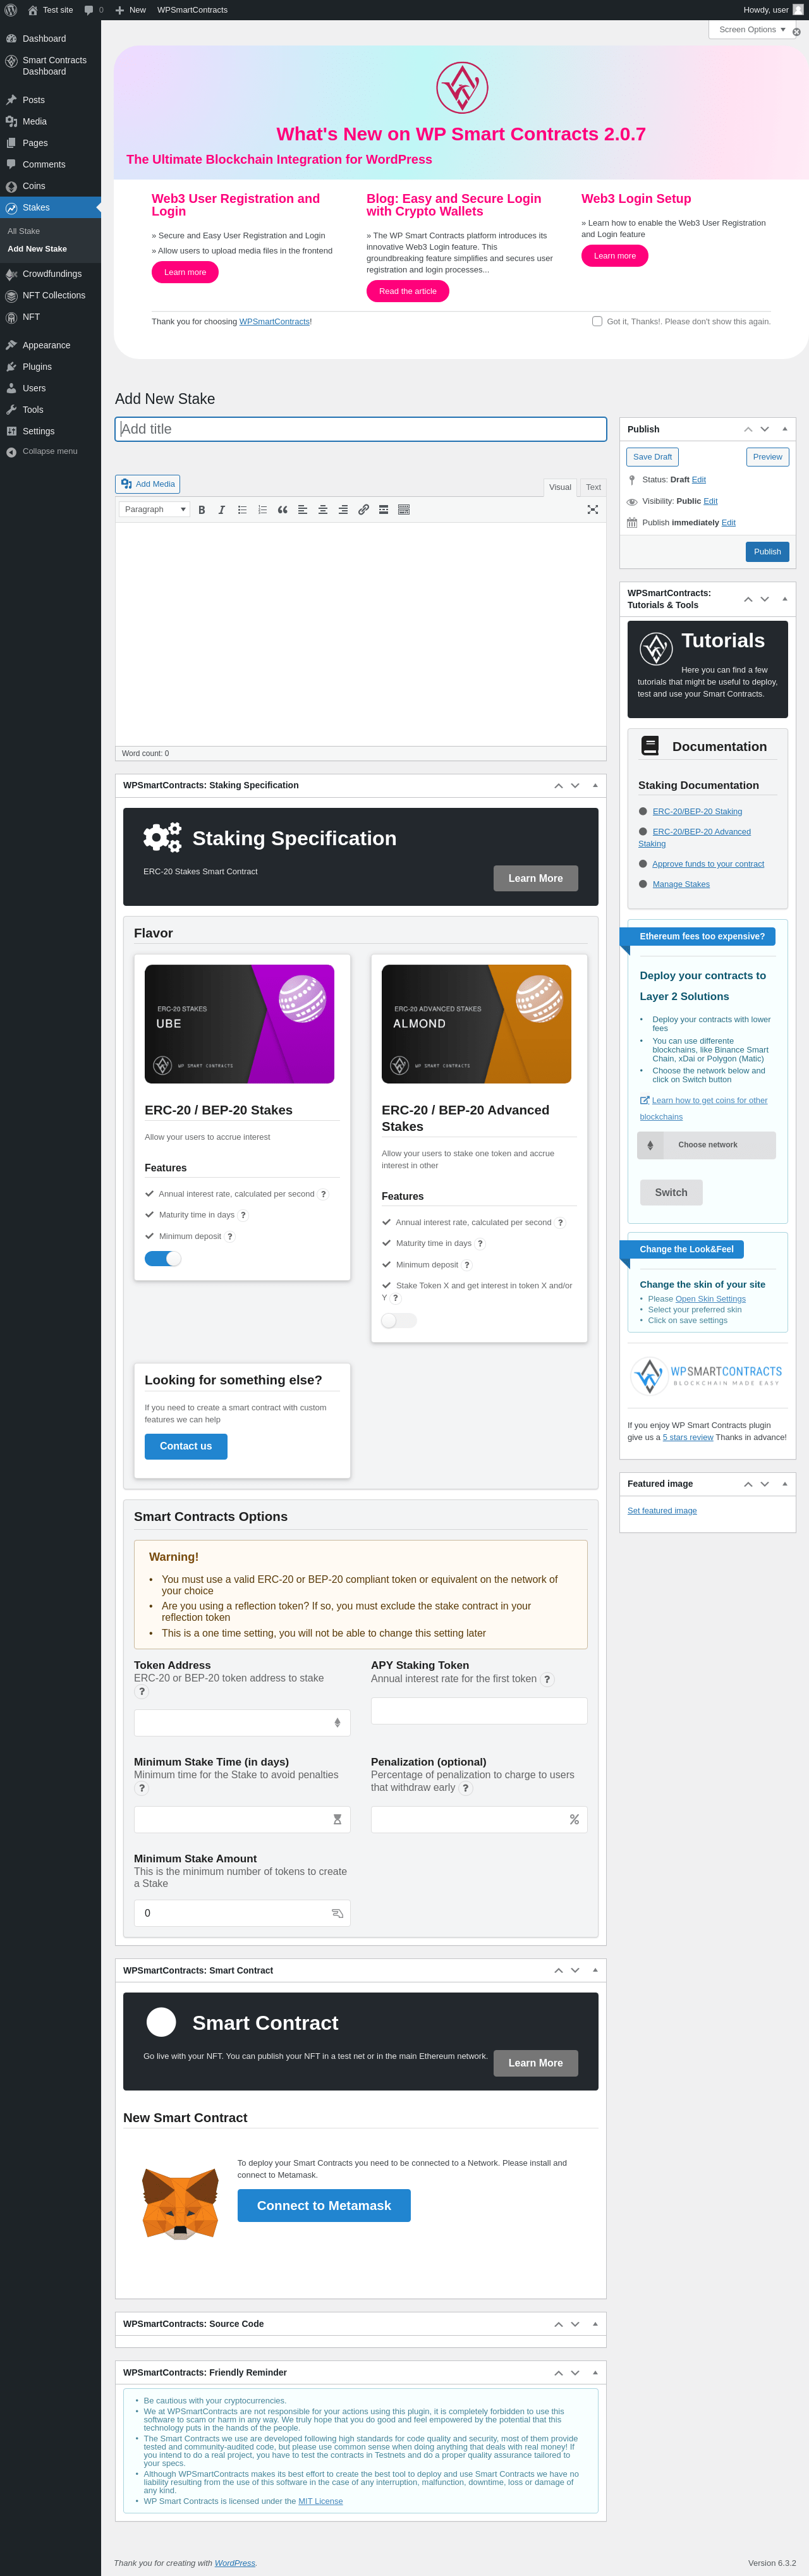Viewport: 809px width, 2576px height.
Task: Click the Italic formatting icon
Action: [222, 510]
